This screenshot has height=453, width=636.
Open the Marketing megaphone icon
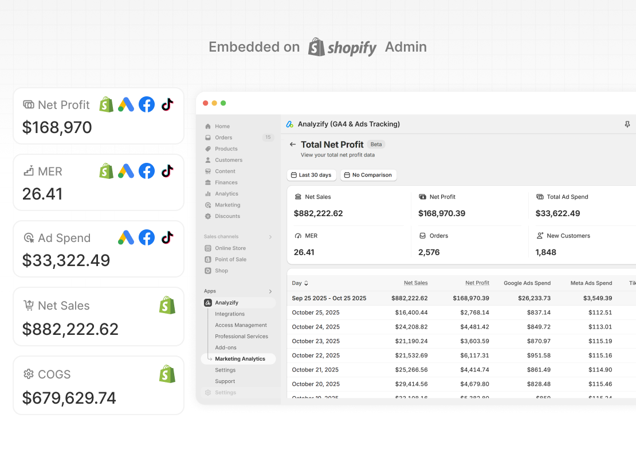207,205
